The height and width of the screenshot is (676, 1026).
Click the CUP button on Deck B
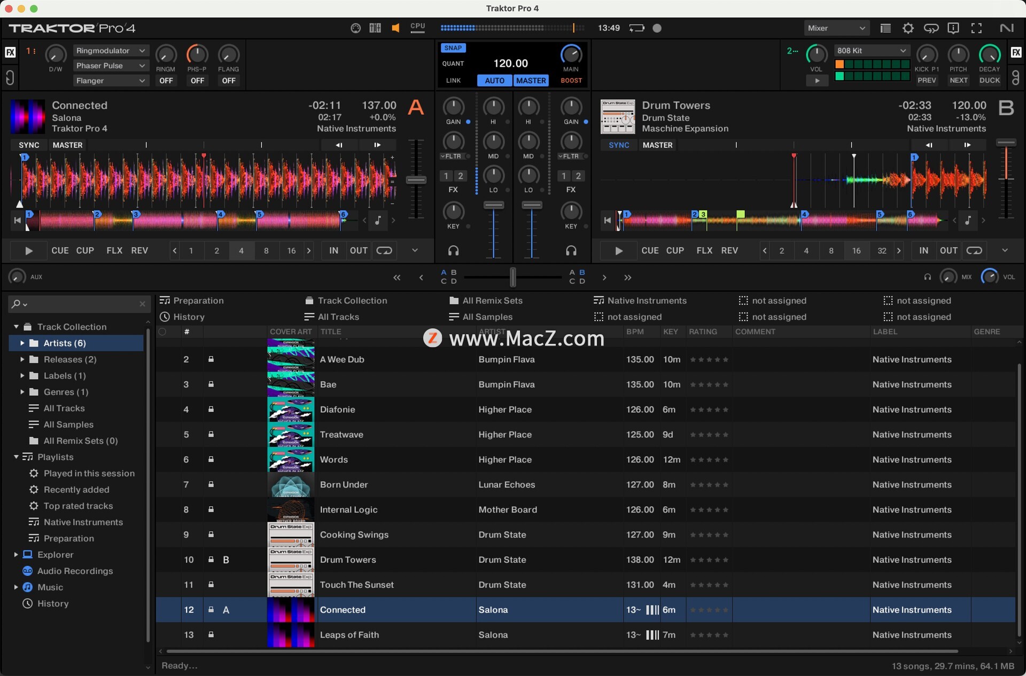coord(675,250)
